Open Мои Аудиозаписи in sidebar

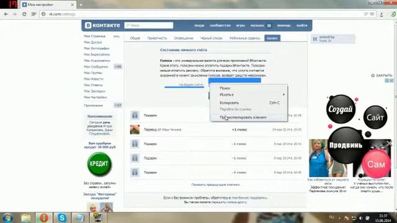pos(97,61)
